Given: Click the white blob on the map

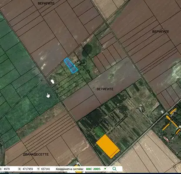Looking at the screenshot, I should click(53, 81).
